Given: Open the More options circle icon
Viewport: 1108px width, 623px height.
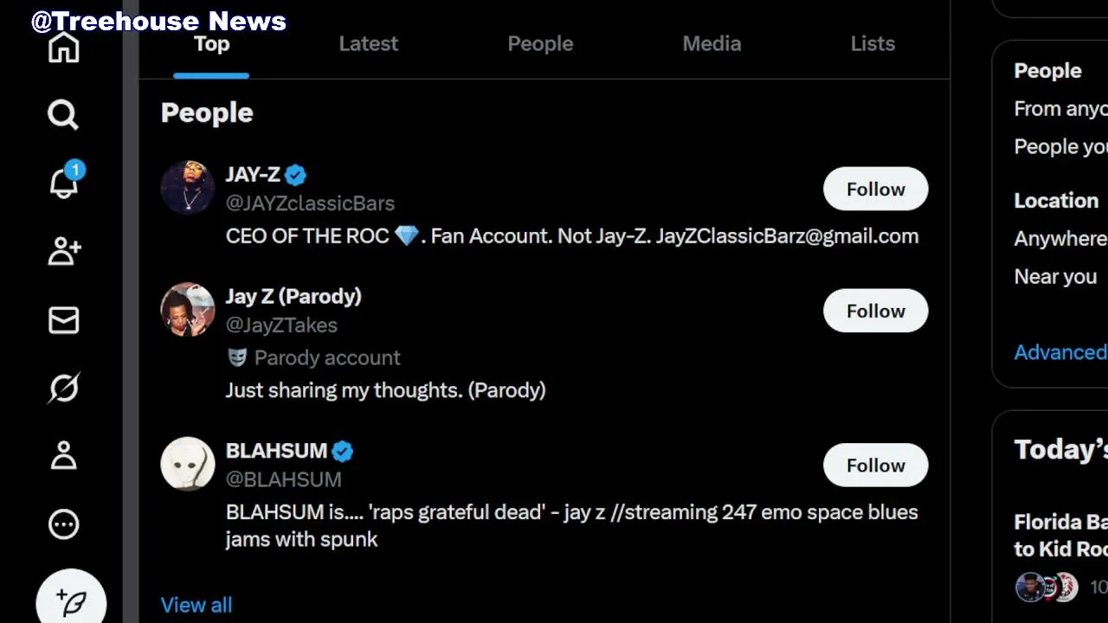Looking at the screenshot, I should tap(63, 523).
